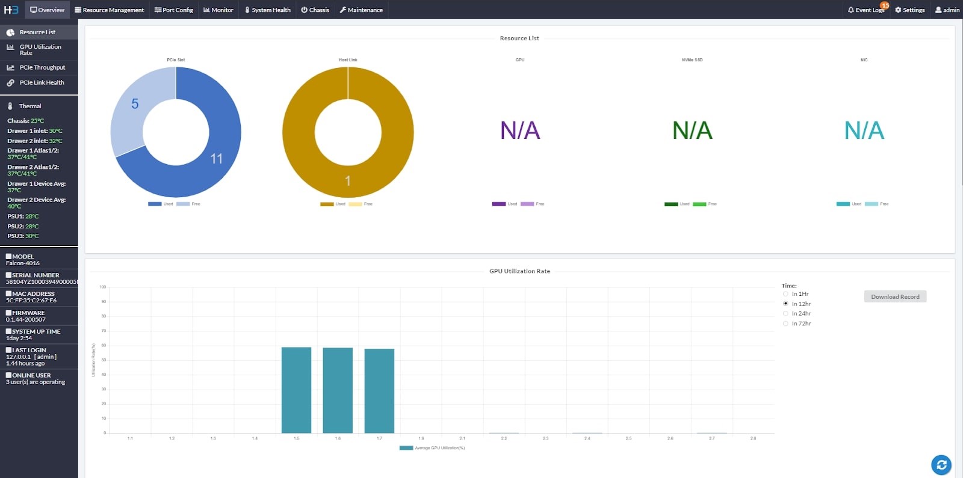Go to PCIe Throughput page
This screenshot has width=963, height=478.
tap(39, 67)
